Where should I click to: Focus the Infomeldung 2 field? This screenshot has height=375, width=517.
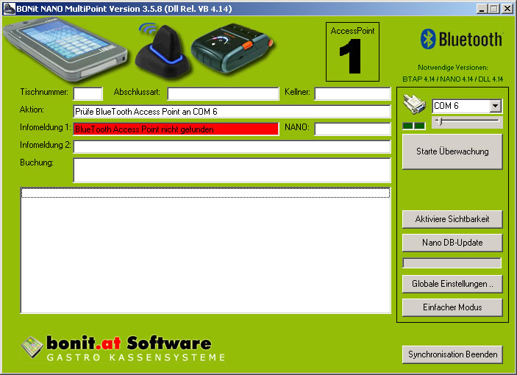pos(232,147)
